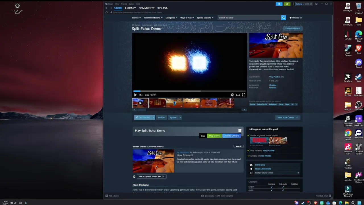The image size is (364, 205).
Task: Open the Games menu
Action: [x=131, y=4]
